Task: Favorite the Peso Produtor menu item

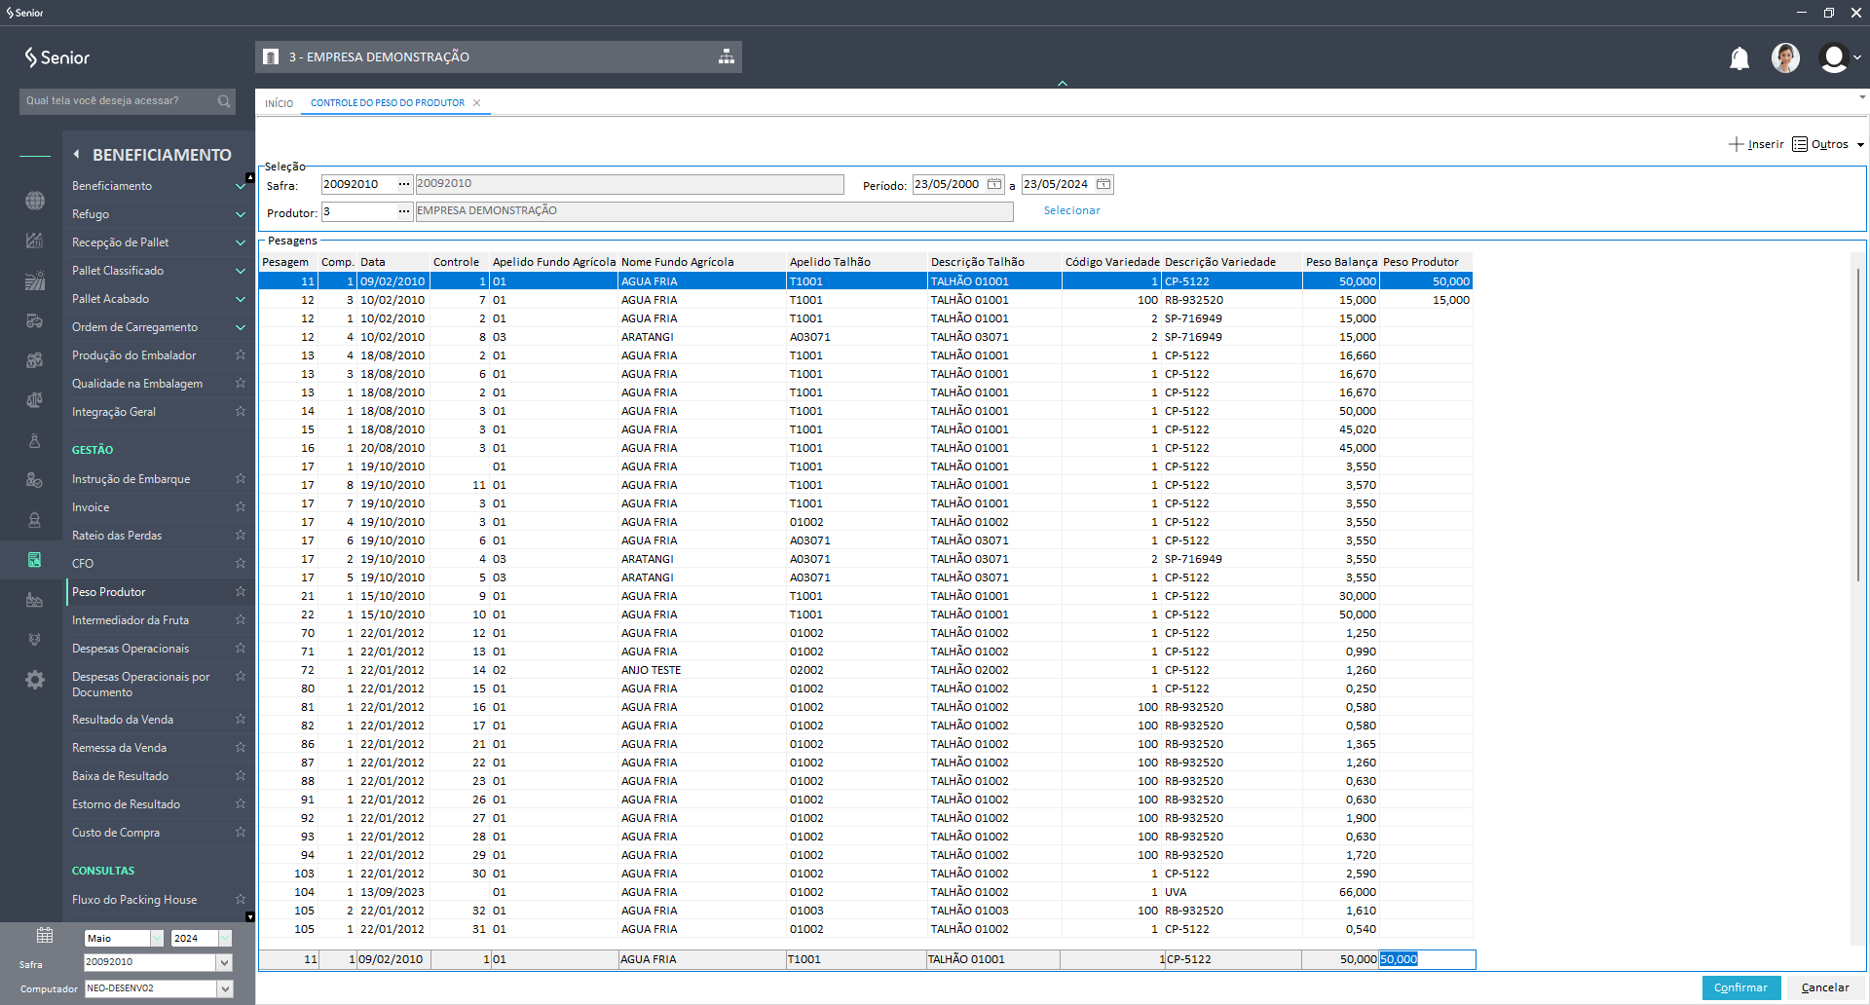Action: pos(240,592)
